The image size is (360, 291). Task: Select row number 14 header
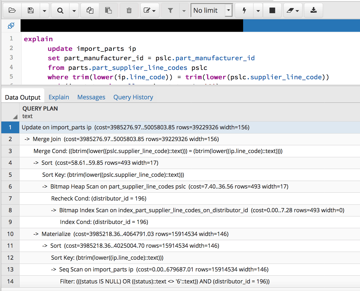(x=10, y=281)
